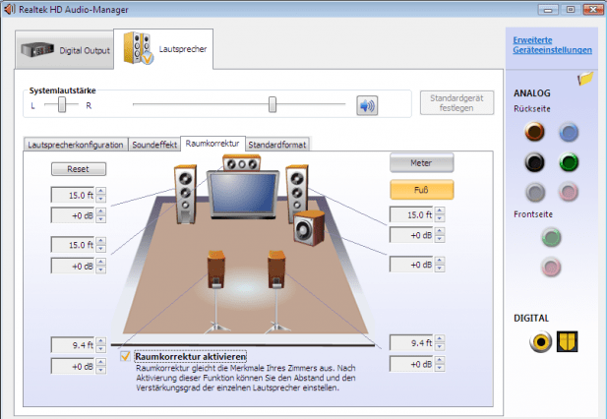Click the Reset button
Screen dimensions: 607x419
(79, 169)
